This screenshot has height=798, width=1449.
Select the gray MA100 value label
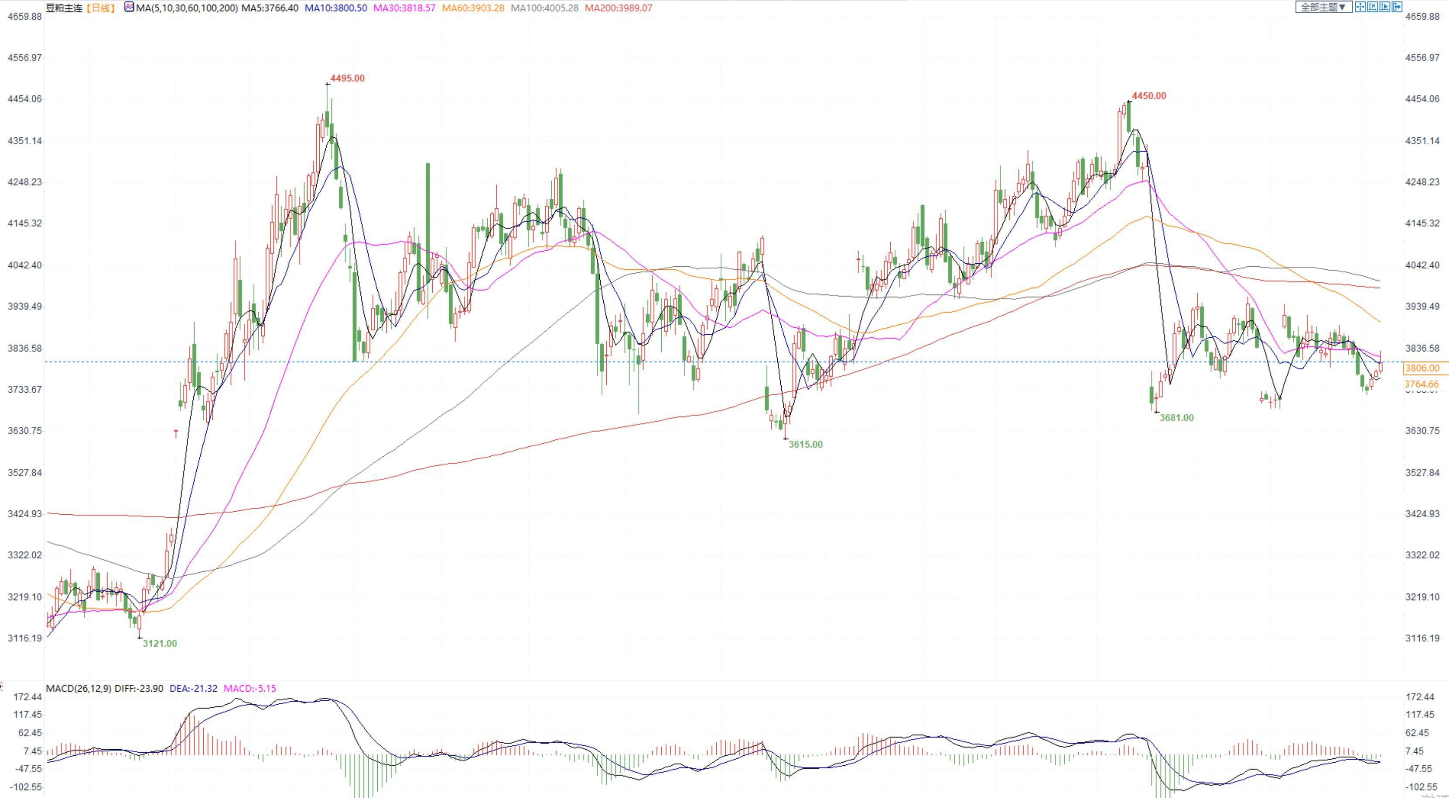click(544, 8)
